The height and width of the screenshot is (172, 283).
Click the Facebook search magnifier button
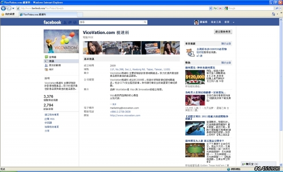[x=145, y=22]
